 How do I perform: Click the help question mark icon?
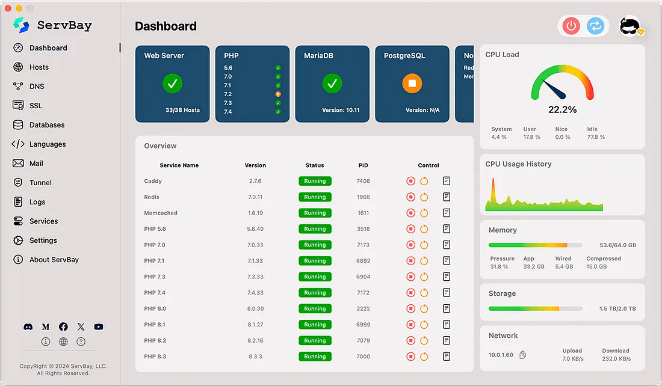(x=81, y=342)
